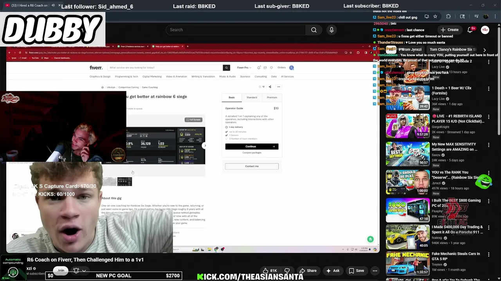Open the YouTube account avatar menu
The image size is (501, 281).
point(485,30)
